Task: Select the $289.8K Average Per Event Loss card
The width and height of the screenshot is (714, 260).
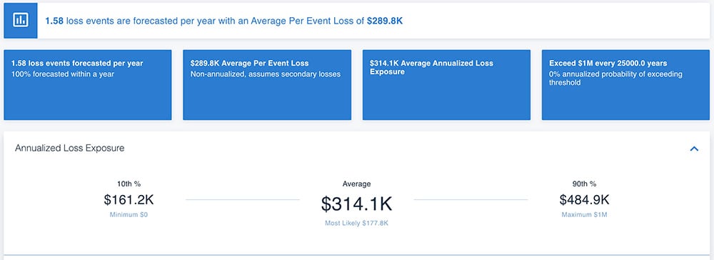Action: tap(267, 85)
